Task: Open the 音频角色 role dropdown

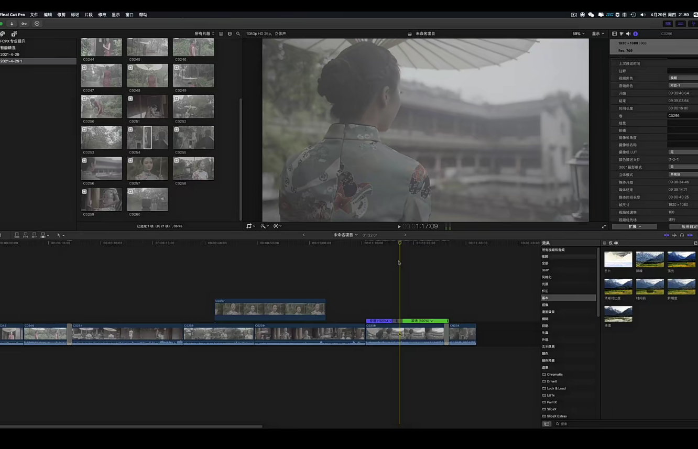Action: (x=683, y=85)
